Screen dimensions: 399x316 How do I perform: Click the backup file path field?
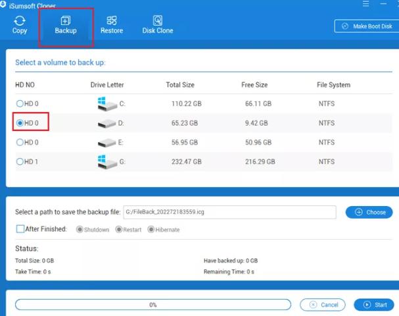coord(230,212)
